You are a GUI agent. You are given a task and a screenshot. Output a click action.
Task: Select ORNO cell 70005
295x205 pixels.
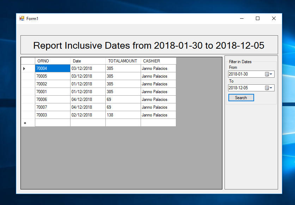53,76
